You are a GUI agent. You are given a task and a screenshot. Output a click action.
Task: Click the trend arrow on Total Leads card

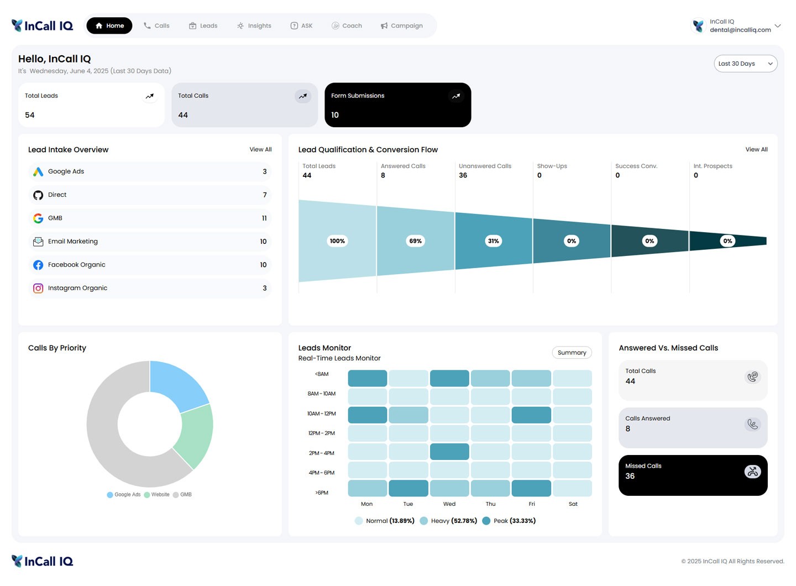tap(149, 96)
